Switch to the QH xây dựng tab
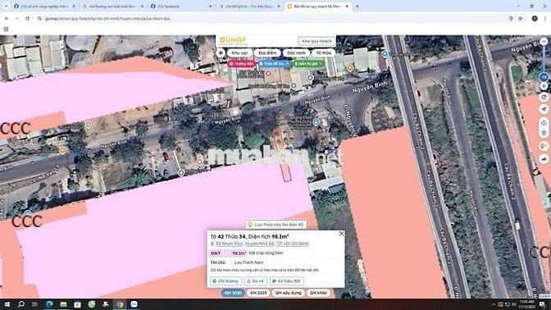 point(288,293)
